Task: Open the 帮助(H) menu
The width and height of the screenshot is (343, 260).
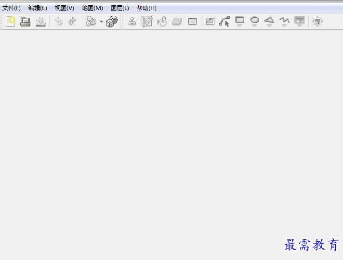Action: 146,8
